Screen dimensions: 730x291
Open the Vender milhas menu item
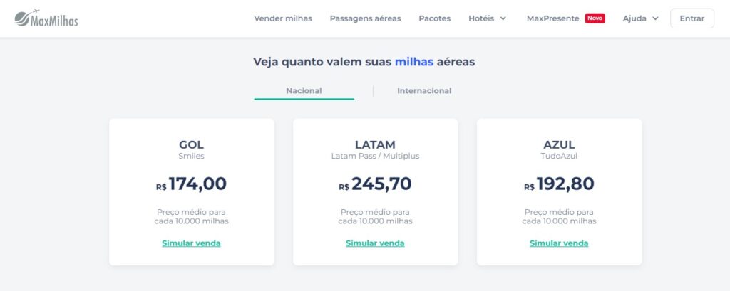(x=283, y=18)
